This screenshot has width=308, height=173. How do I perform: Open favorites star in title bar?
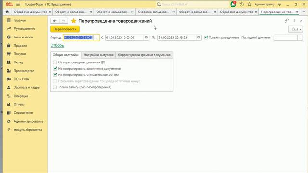(249, 4)
